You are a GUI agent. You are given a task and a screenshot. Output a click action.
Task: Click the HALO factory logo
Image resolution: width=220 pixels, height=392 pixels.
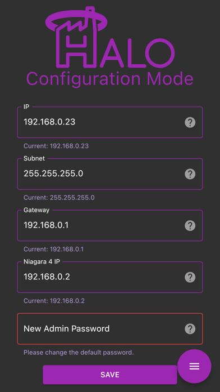tap(110, 38)
